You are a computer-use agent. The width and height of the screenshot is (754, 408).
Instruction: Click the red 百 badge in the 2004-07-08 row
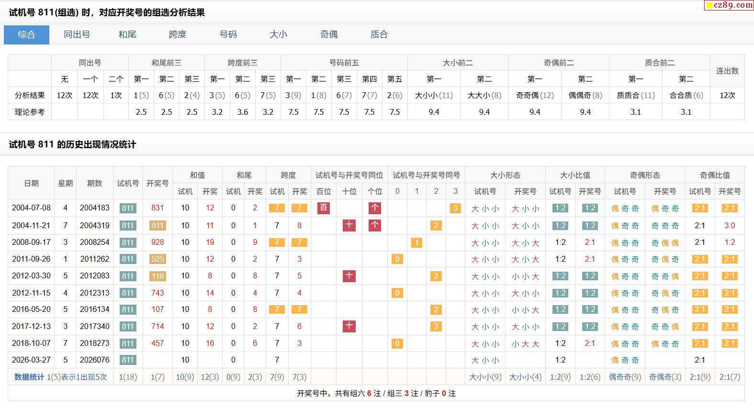coord(324,208)
